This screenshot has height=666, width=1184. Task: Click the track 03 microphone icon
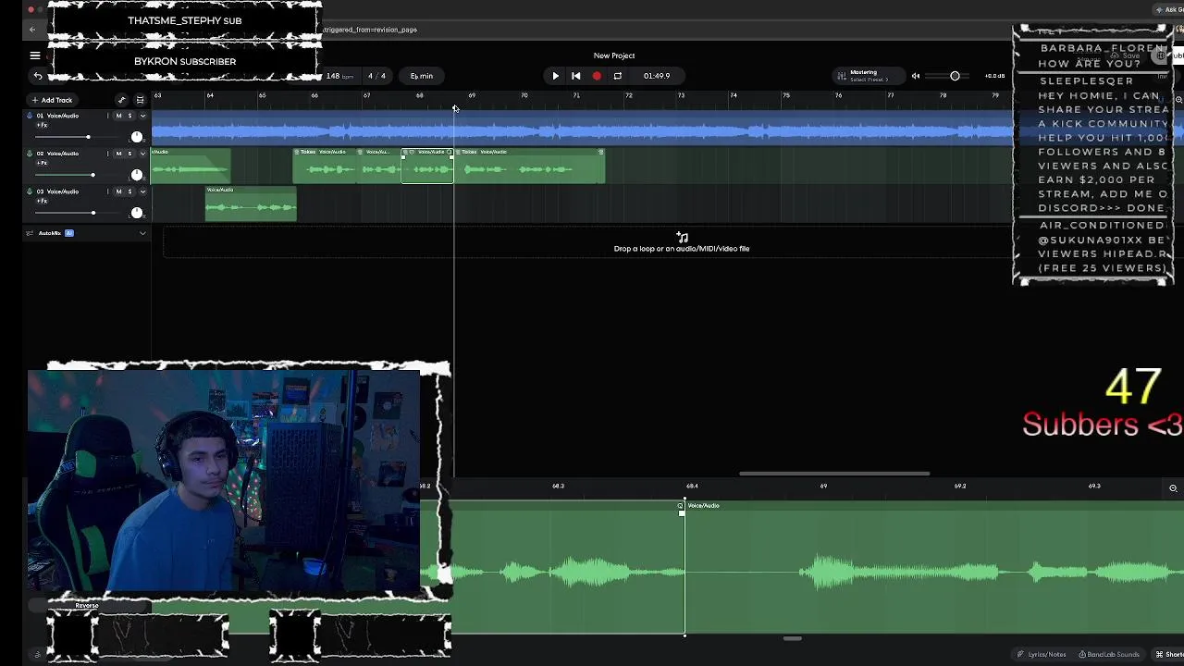click(x=30, y=191)
